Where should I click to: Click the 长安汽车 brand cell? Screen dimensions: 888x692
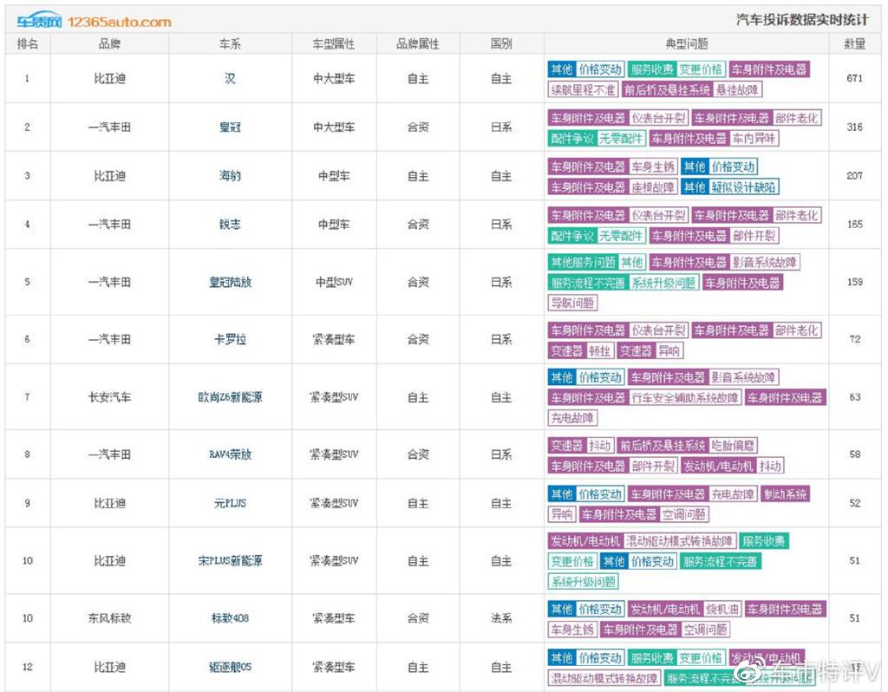pos(109,397)
